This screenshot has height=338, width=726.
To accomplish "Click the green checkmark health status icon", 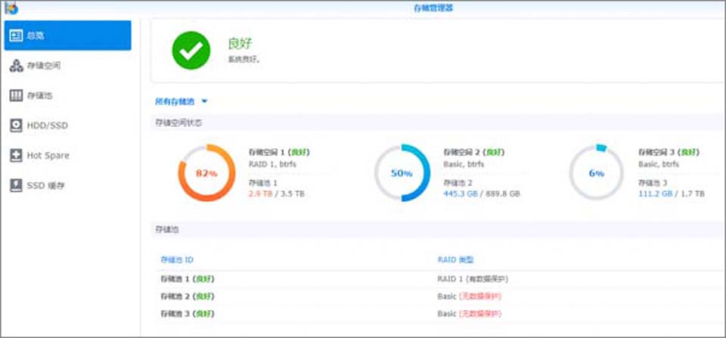I will coord(190,50).
